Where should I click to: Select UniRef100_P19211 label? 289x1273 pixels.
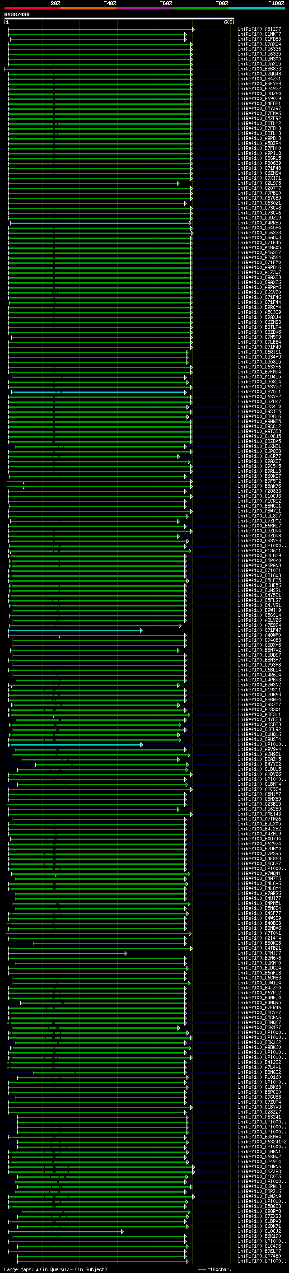click(259, 690)
